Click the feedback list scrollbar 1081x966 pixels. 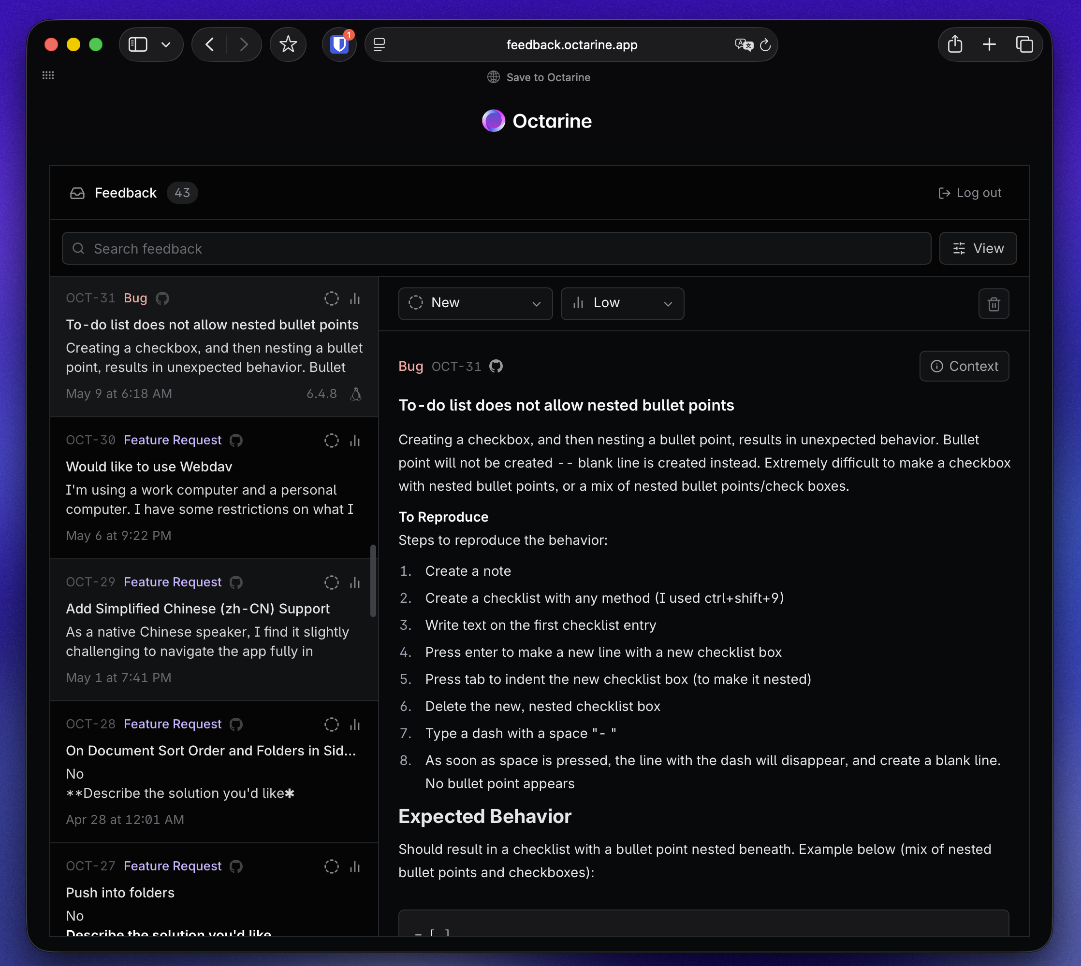tap(373, 581)
